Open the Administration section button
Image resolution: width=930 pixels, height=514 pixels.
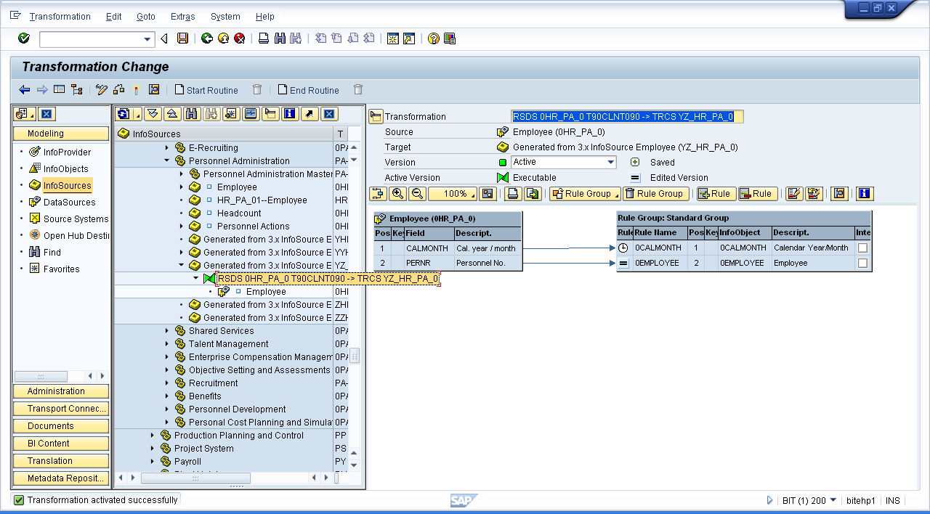pyautogui.click(x=61, y=391)
